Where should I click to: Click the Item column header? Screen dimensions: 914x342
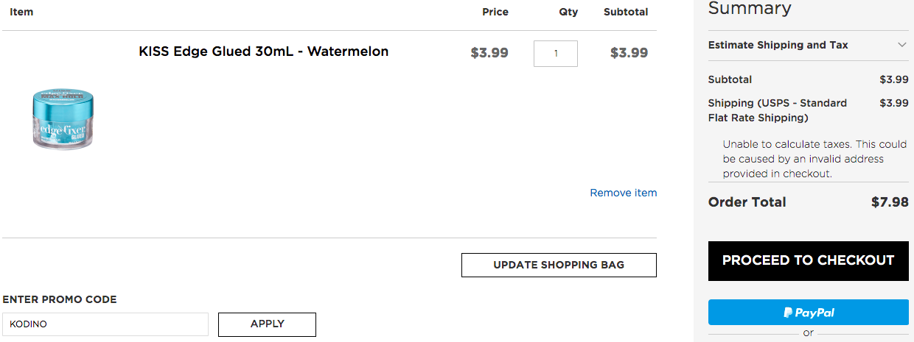coord(21,12)
